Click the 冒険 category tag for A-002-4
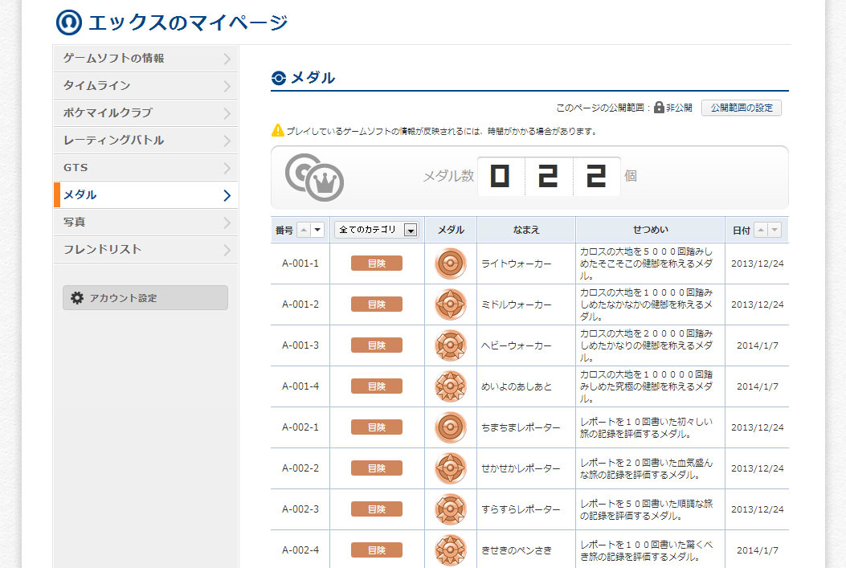Image resolution: width=846 pixels, height=568 pixels. pos(377,550)
